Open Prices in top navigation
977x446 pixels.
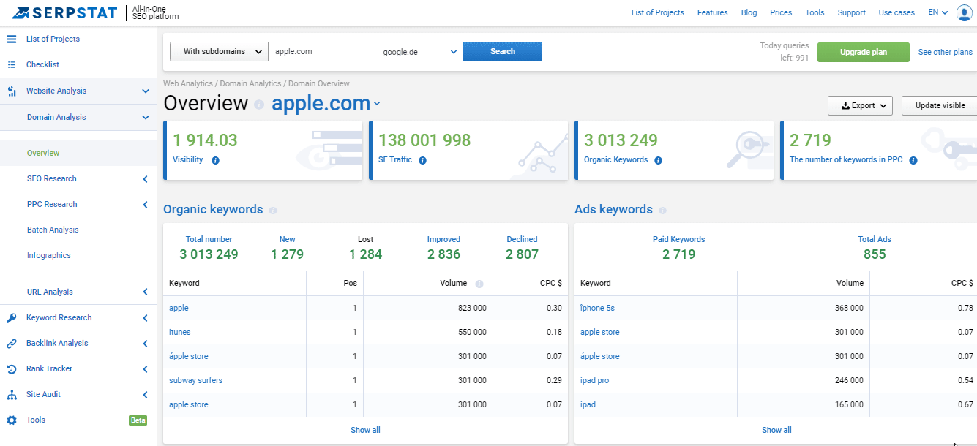781,12
